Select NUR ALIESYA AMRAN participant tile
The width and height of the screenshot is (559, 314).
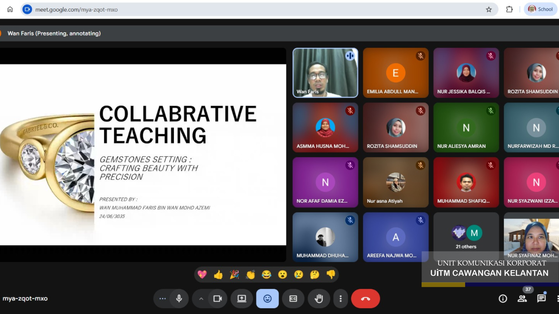point(466,127)
